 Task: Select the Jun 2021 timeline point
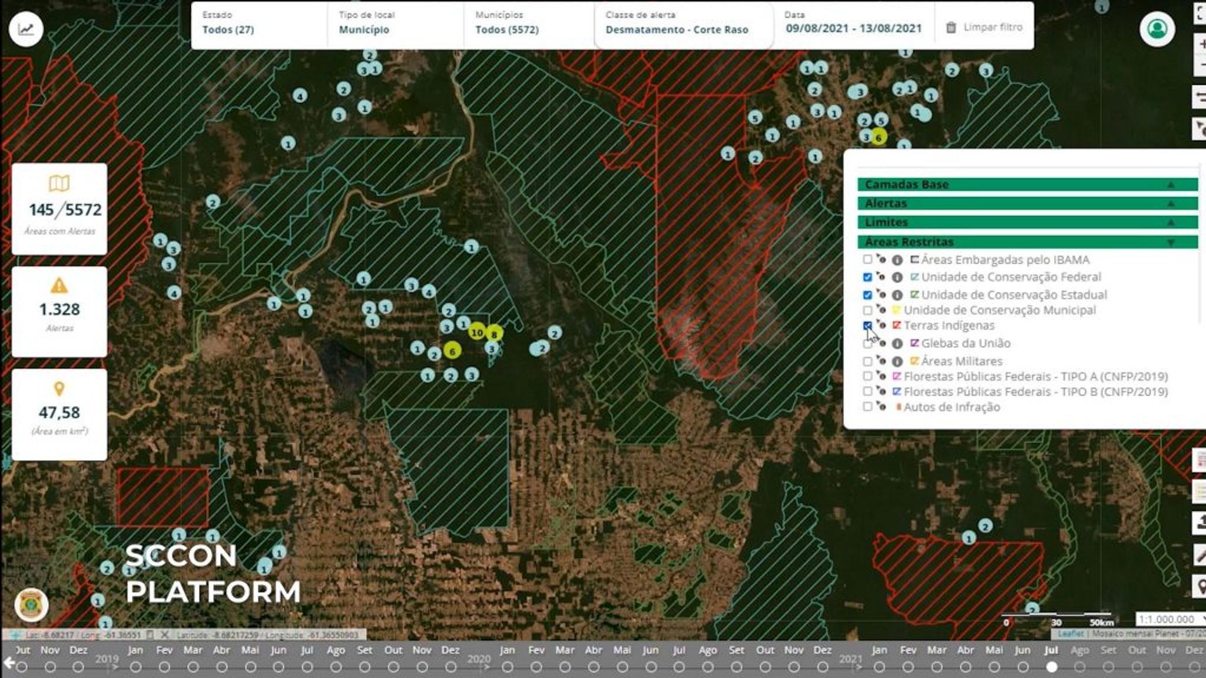tap(1023, 667)
